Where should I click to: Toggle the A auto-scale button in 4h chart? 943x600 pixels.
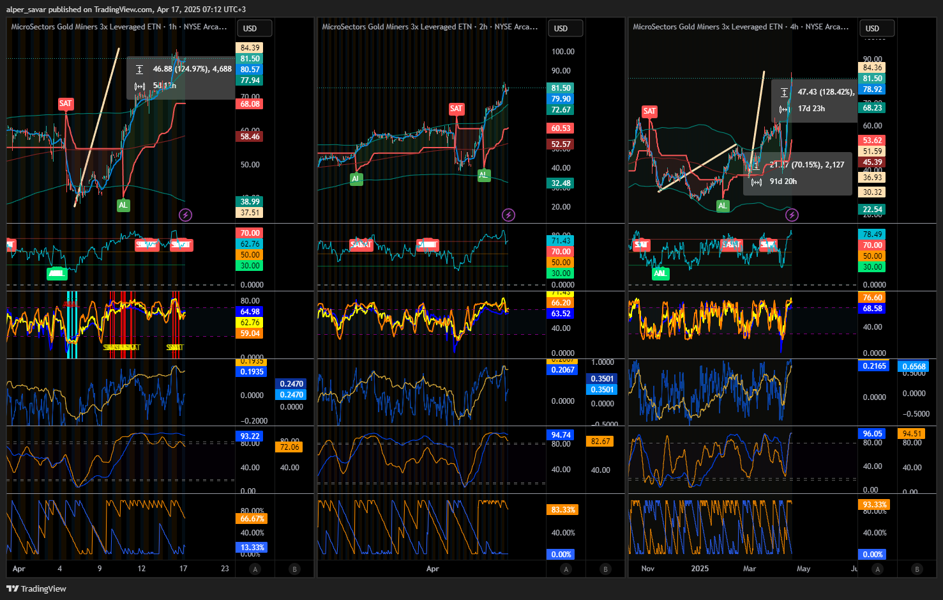click(877, 569)
